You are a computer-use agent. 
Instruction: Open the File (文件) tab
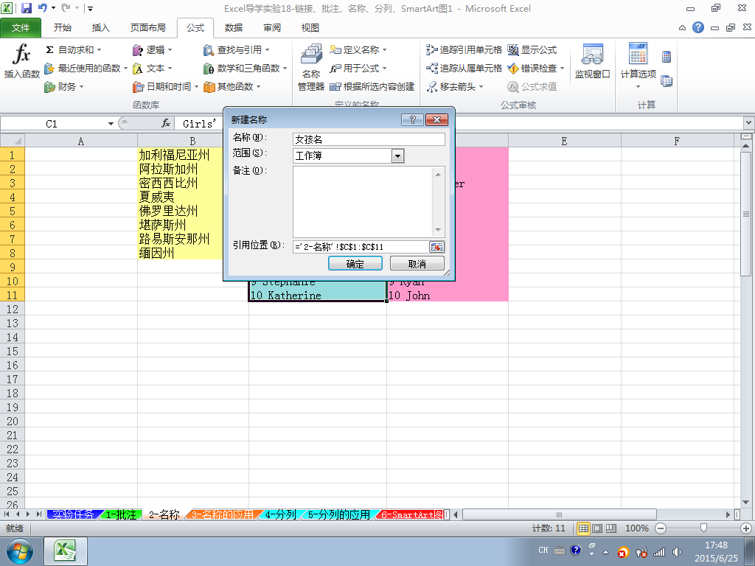point(21,28)
